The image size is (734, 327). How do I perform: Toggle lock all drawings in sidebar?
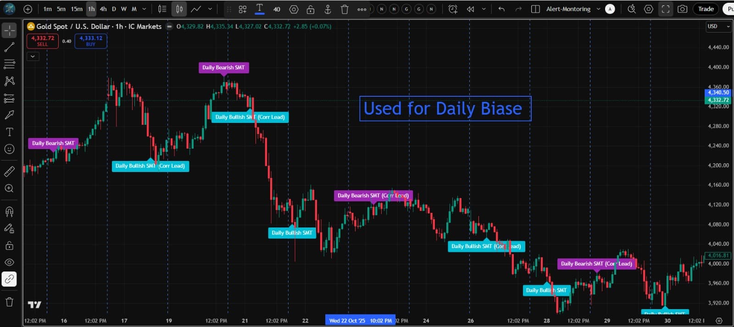click(x=9, y=245)
